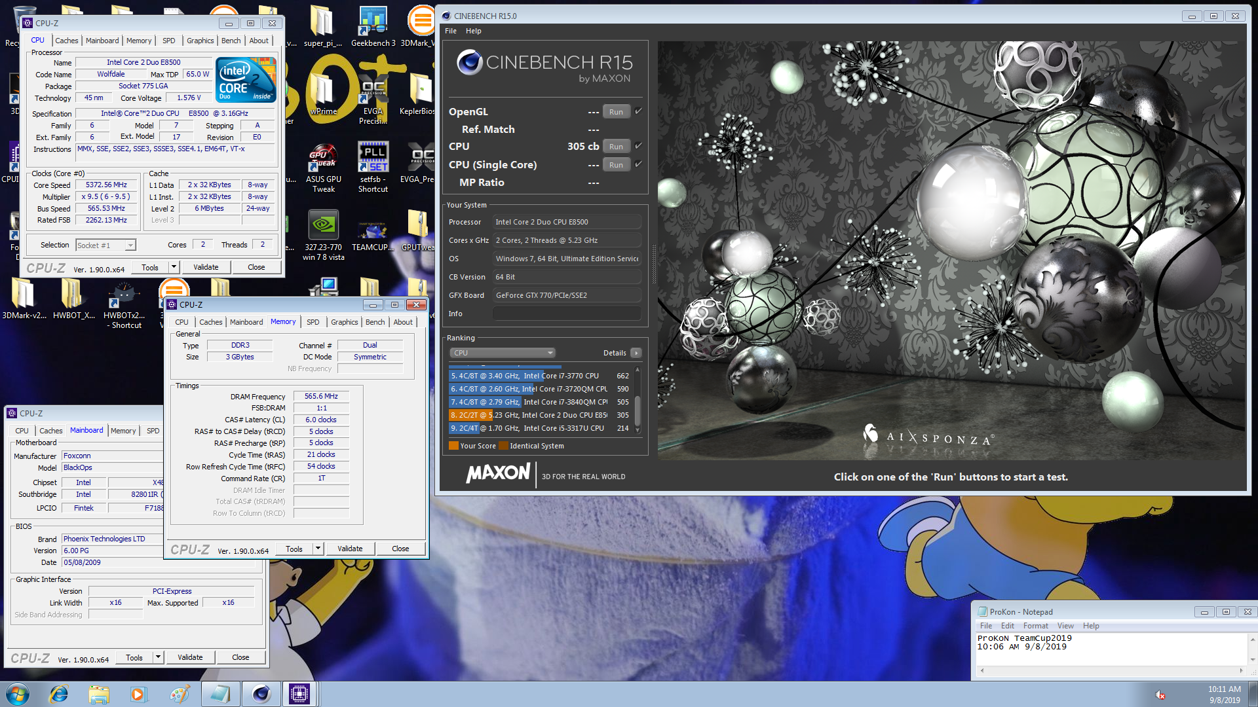The height and width of the screenshot is (707, 1258).
Task: Select the 8. 2C/2T Core 2 Duo ranking row
Action: [539, 415]
